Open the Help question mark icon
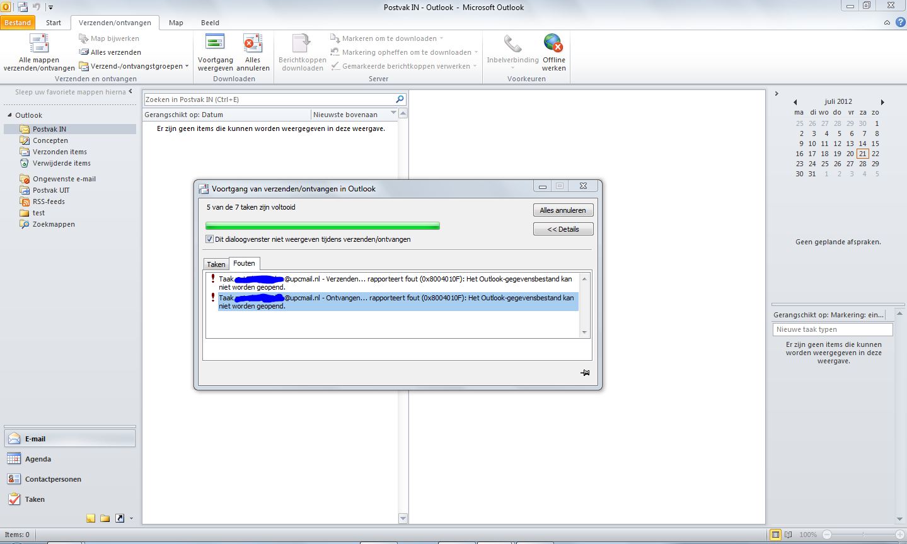Screen dimensions: 907x544 [x=899, y=22]
